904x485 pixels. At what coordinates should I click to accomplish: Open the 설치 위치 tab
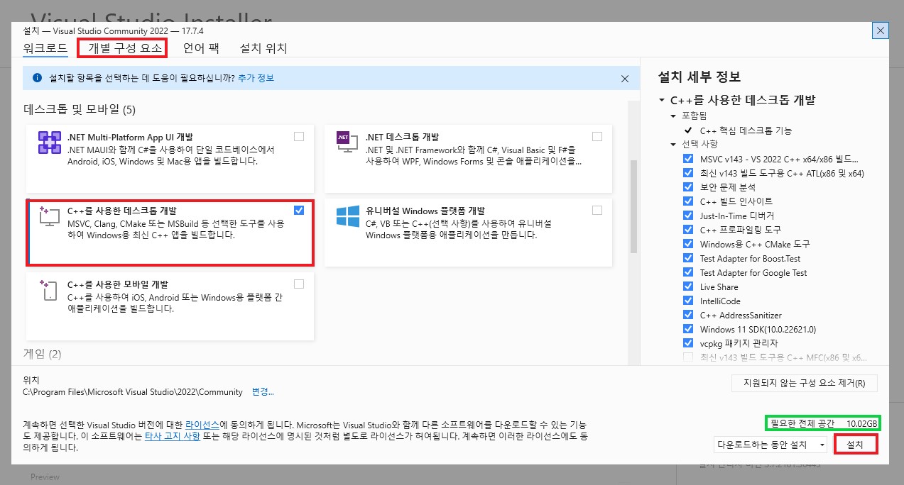click(263, 48)
